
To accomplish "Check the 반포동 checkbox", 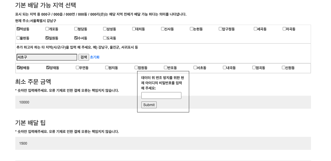I will tap(165, 68).
